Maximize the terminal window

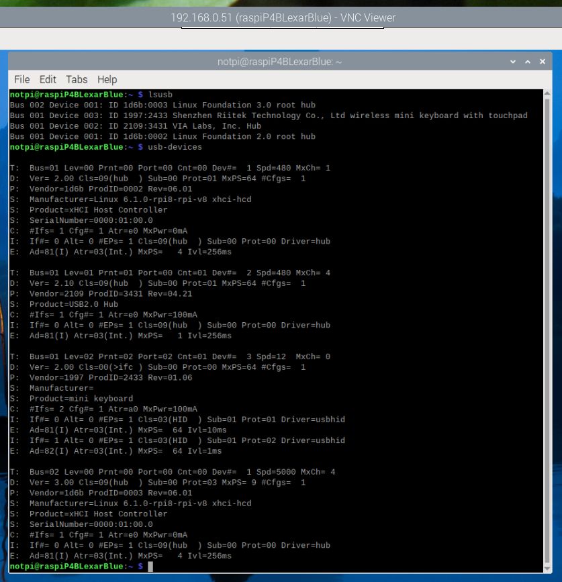pos(528,62)
